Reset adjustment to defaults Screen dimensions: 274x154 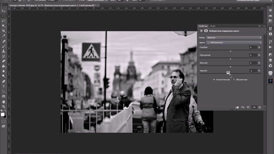coord(248,107)
